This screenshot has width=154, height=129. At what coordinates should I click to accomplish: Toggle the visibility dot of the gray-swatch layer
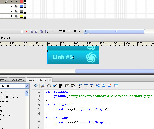pyautogui.click(x=12, y=11)
